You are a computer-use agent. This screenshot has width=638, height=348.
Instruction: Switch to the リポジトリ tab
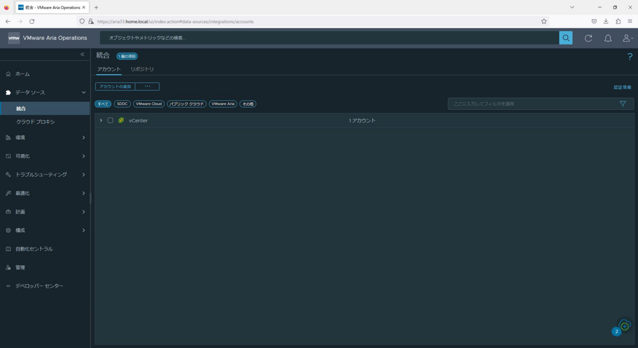(x=142, y=69)
